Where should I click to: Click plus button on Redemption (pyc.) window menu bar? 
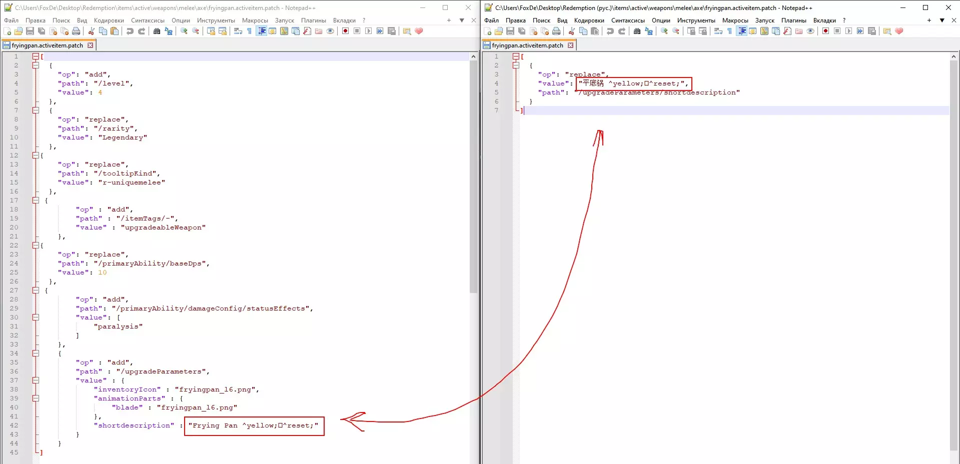click(x=929, y=20)
